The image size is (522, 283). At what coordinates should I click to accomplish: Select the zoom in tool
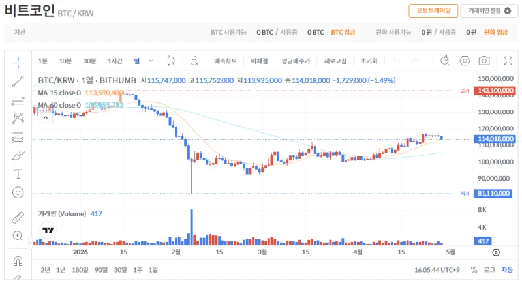(x=18, y=236)
